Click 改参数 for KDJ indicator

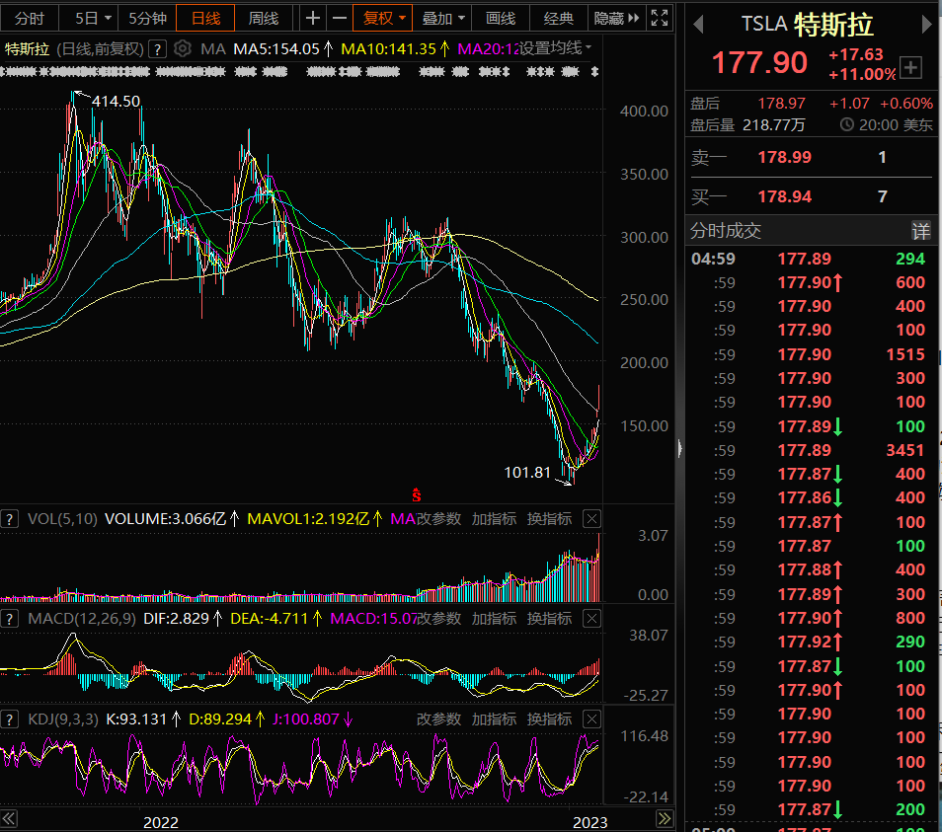pyautogui.click(x=438, y=719)
